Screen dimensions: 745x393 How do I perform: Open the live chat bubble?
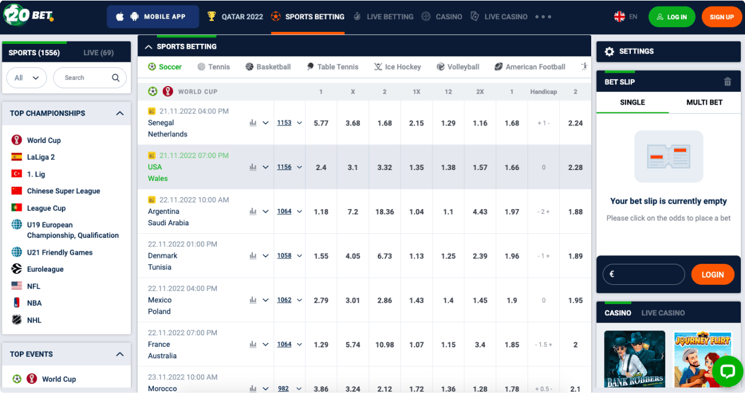(x=727, y=371)
